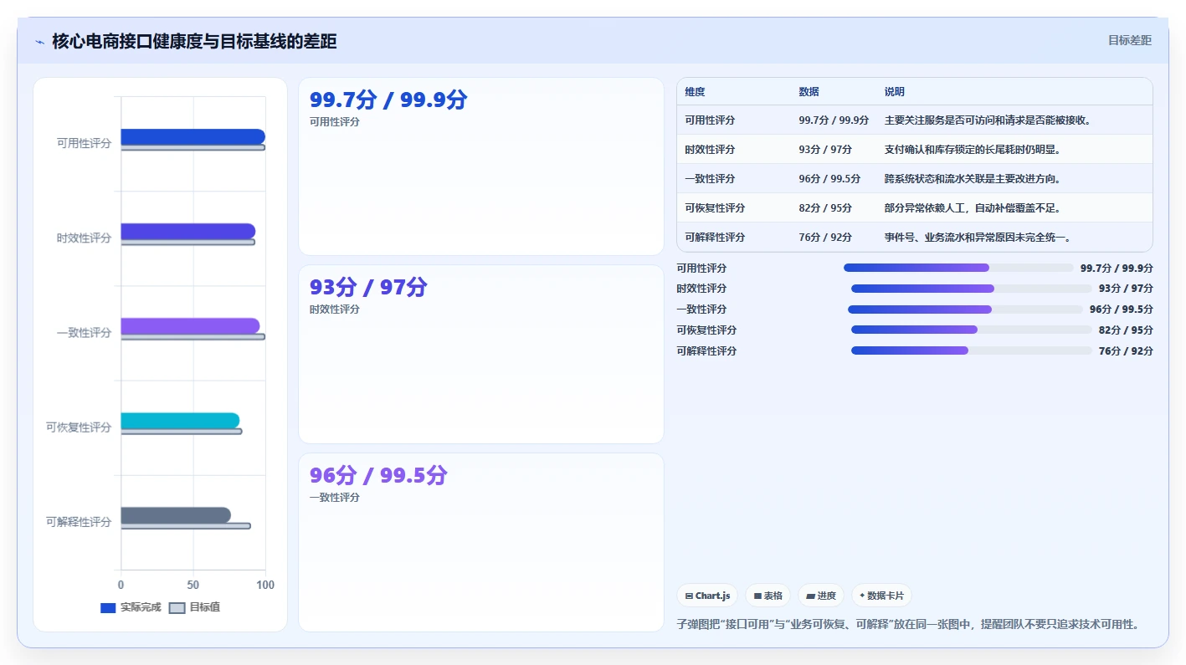The height and width of the screenshot is (665, 1186).
Task: Click the description 跨系统状态和流水关联是主要改进方向
Action: click(x=973, y=179)
